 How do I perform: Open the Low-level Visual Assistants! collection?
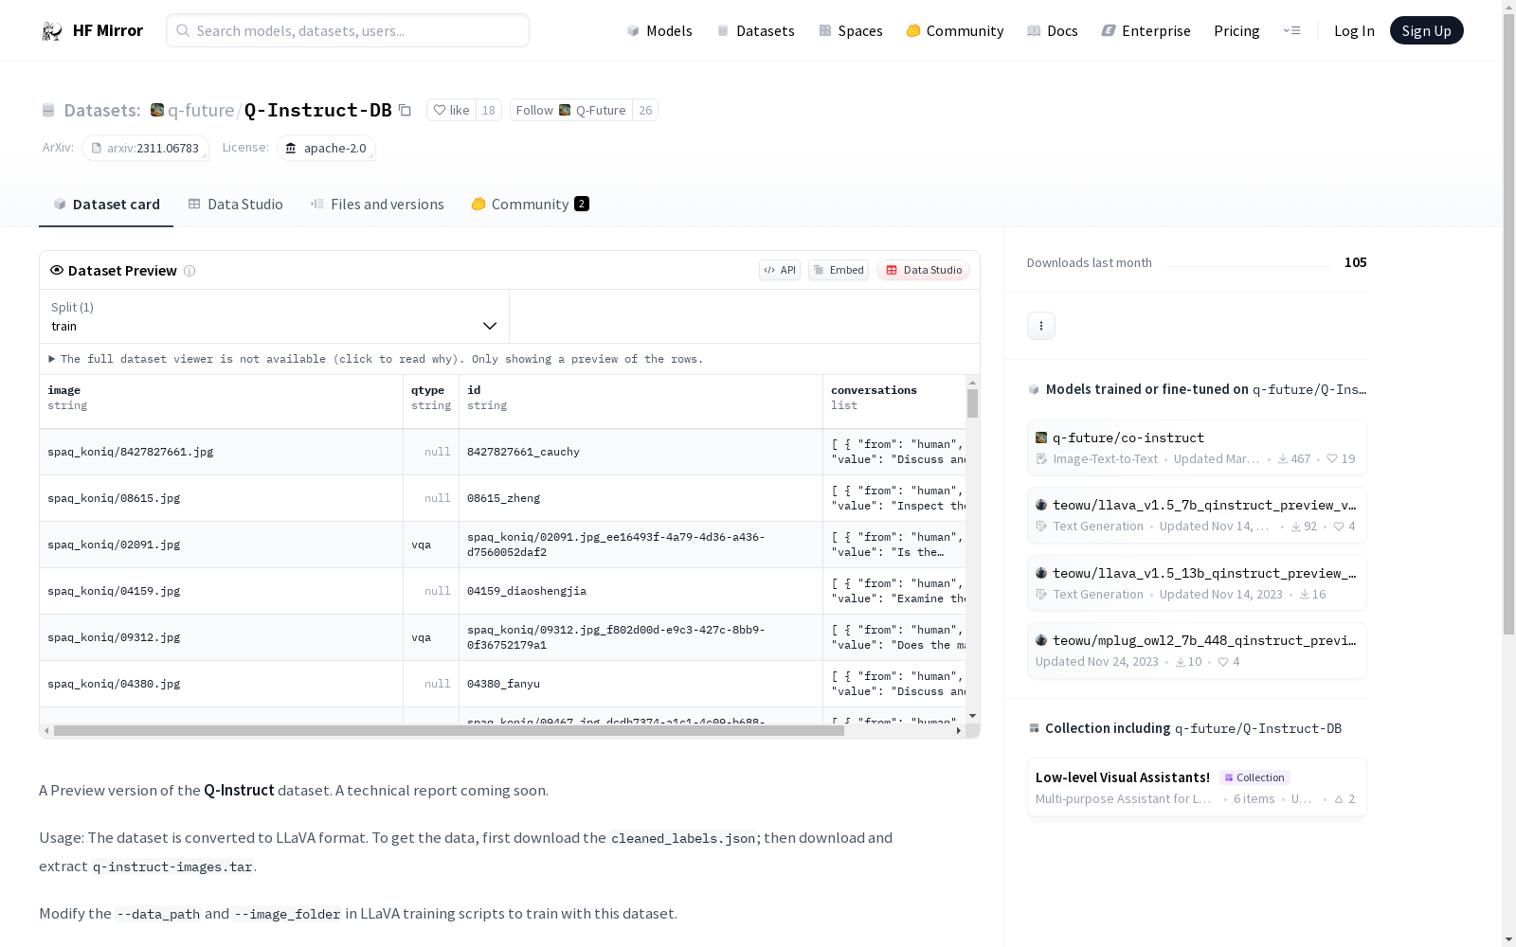(1197, 787)
